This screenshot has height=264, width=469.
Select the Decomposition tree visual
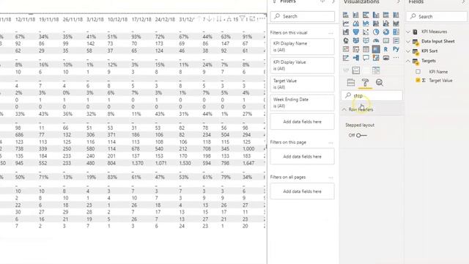[355, 58]
